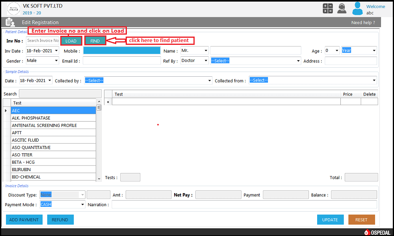Open the Age number dropdown
Viewport: 394px width, 236px height.
(337, 51)
